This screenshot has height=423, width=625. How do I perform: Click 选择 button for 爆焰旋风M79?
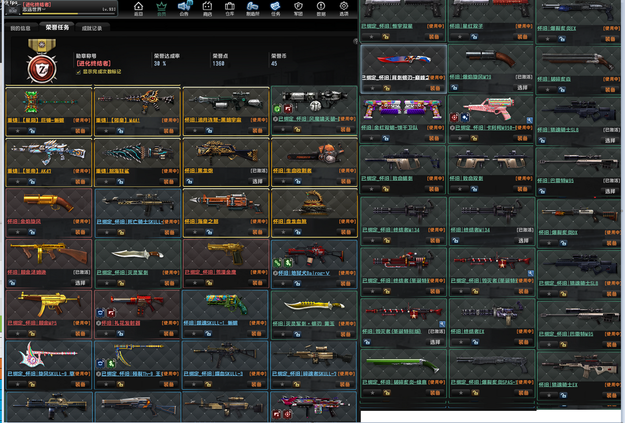click(523, 88)
